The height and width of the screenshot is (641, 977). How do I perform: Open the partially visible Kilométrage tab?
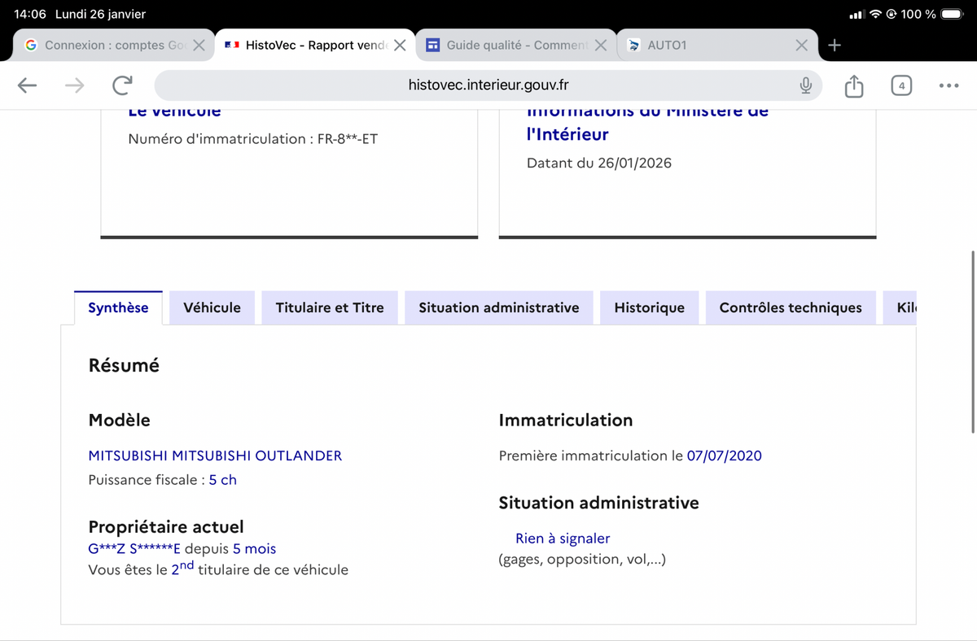tap(900, 307)
